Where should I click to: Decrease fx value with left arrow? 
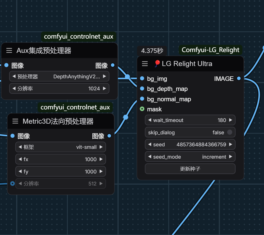pyautogui.click(x=20, y=159)
